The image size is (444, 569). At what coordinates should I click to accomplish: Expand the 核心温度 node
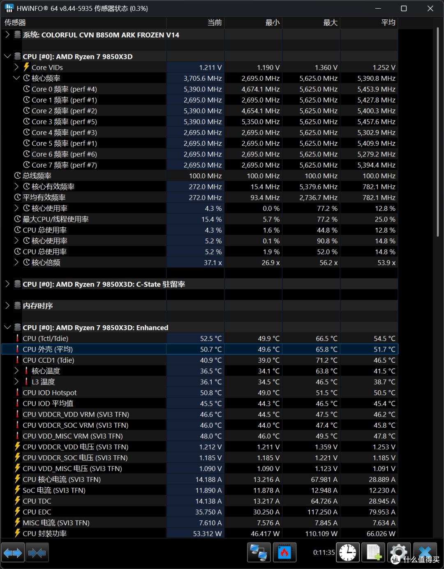pyautogui.click(x=16, y=371)
